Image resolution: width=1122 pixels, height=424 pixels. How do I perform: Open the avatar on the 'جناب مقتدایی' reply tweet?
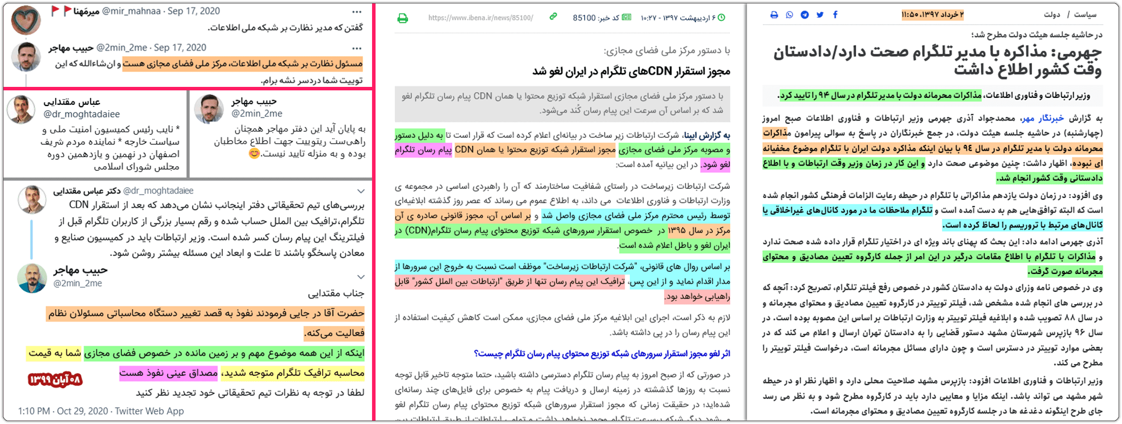[x=32, y=278]
